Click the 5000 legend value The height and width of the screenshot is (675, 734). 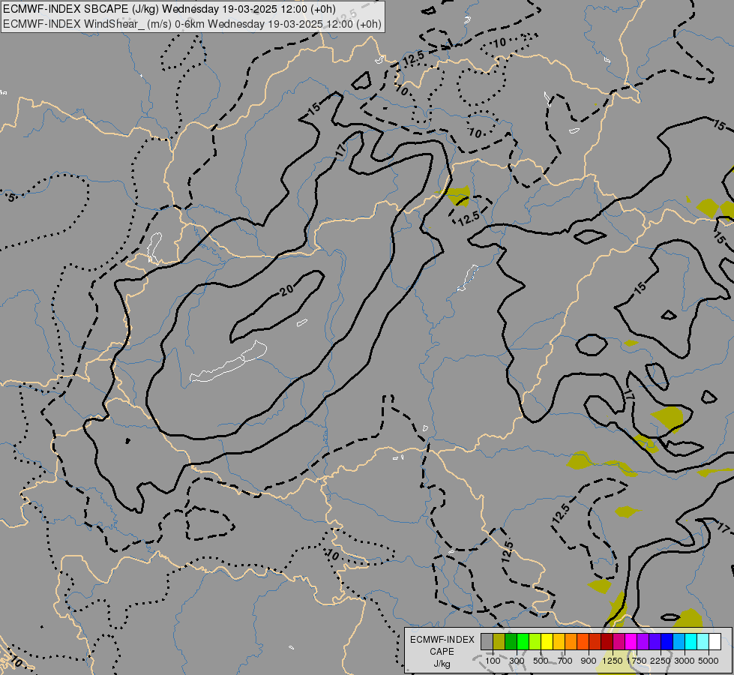pos(709,661)
